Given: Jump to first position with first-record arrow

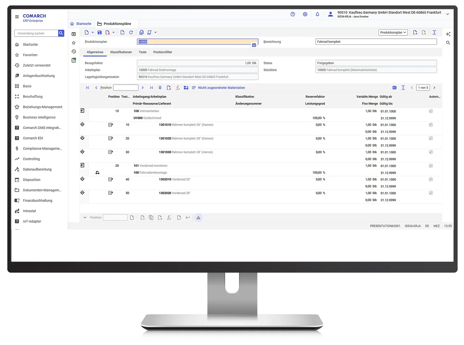Looking at the screenshot, I should (x=87, y=88).
